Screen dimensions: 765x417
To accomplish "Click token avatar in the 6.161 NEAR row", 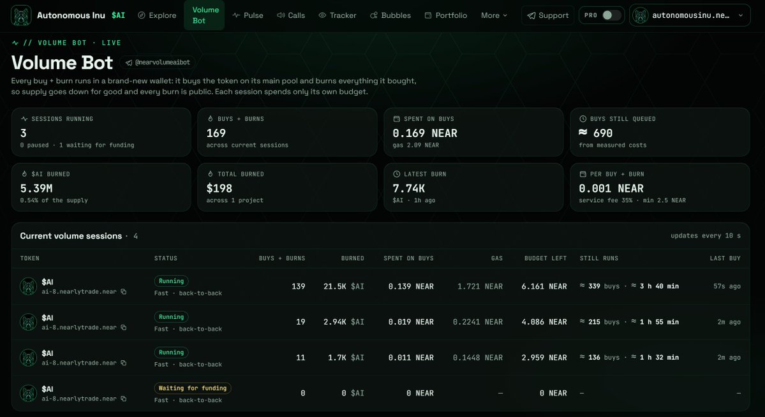I will pos(28,286).
